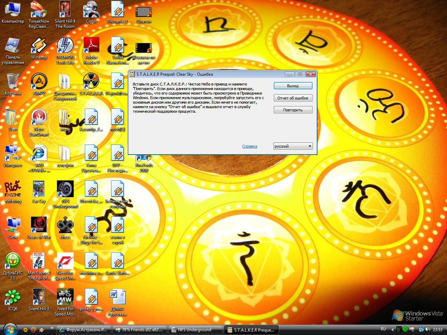Launch Max Payne 2 shortcut

tap(39, 267)
